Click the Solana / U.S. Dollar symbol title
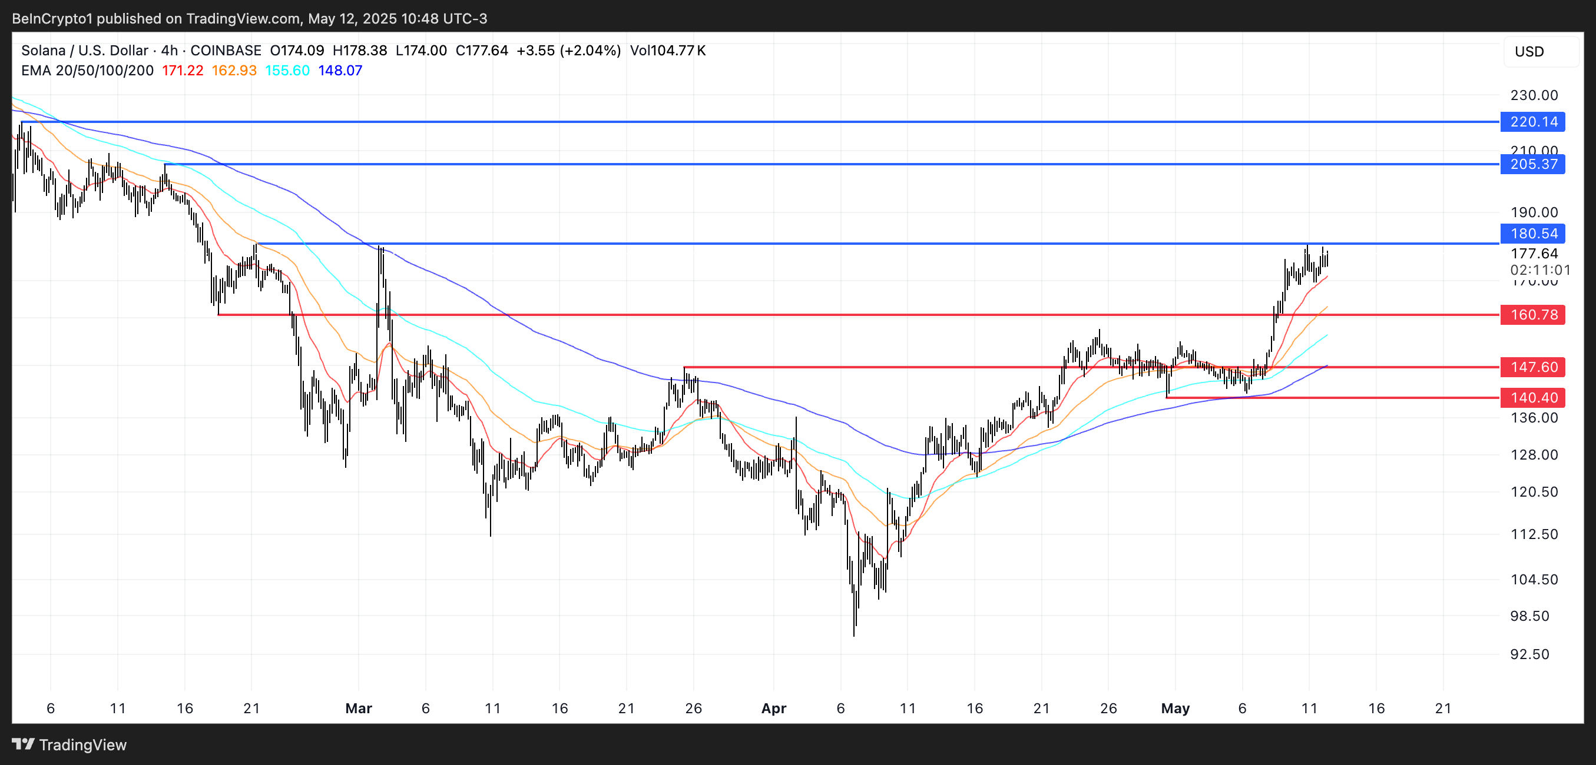The height and width of the screenshot is (765, 1596). (x=84, y=50)
